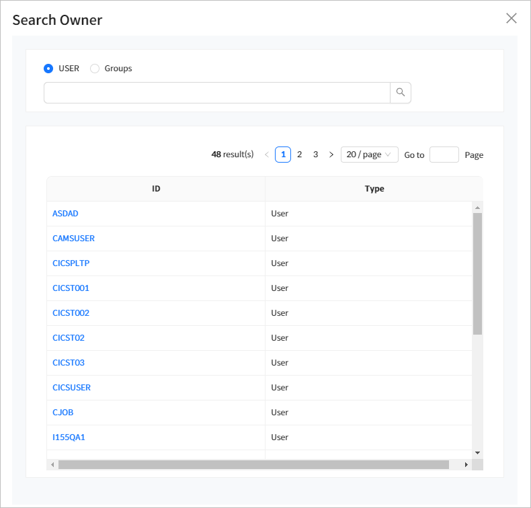The height and width of the screenshot is (508, 531).
Task: Select page 1 in pagination
Action: [283, 155]
